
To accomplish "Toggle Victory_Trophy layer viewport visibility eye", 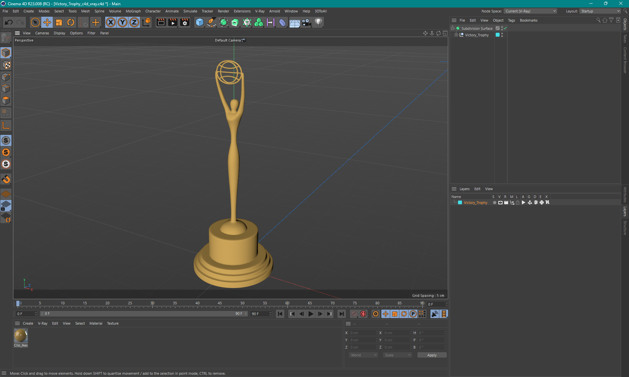I will pyautogui.click(x=500, y=203).
